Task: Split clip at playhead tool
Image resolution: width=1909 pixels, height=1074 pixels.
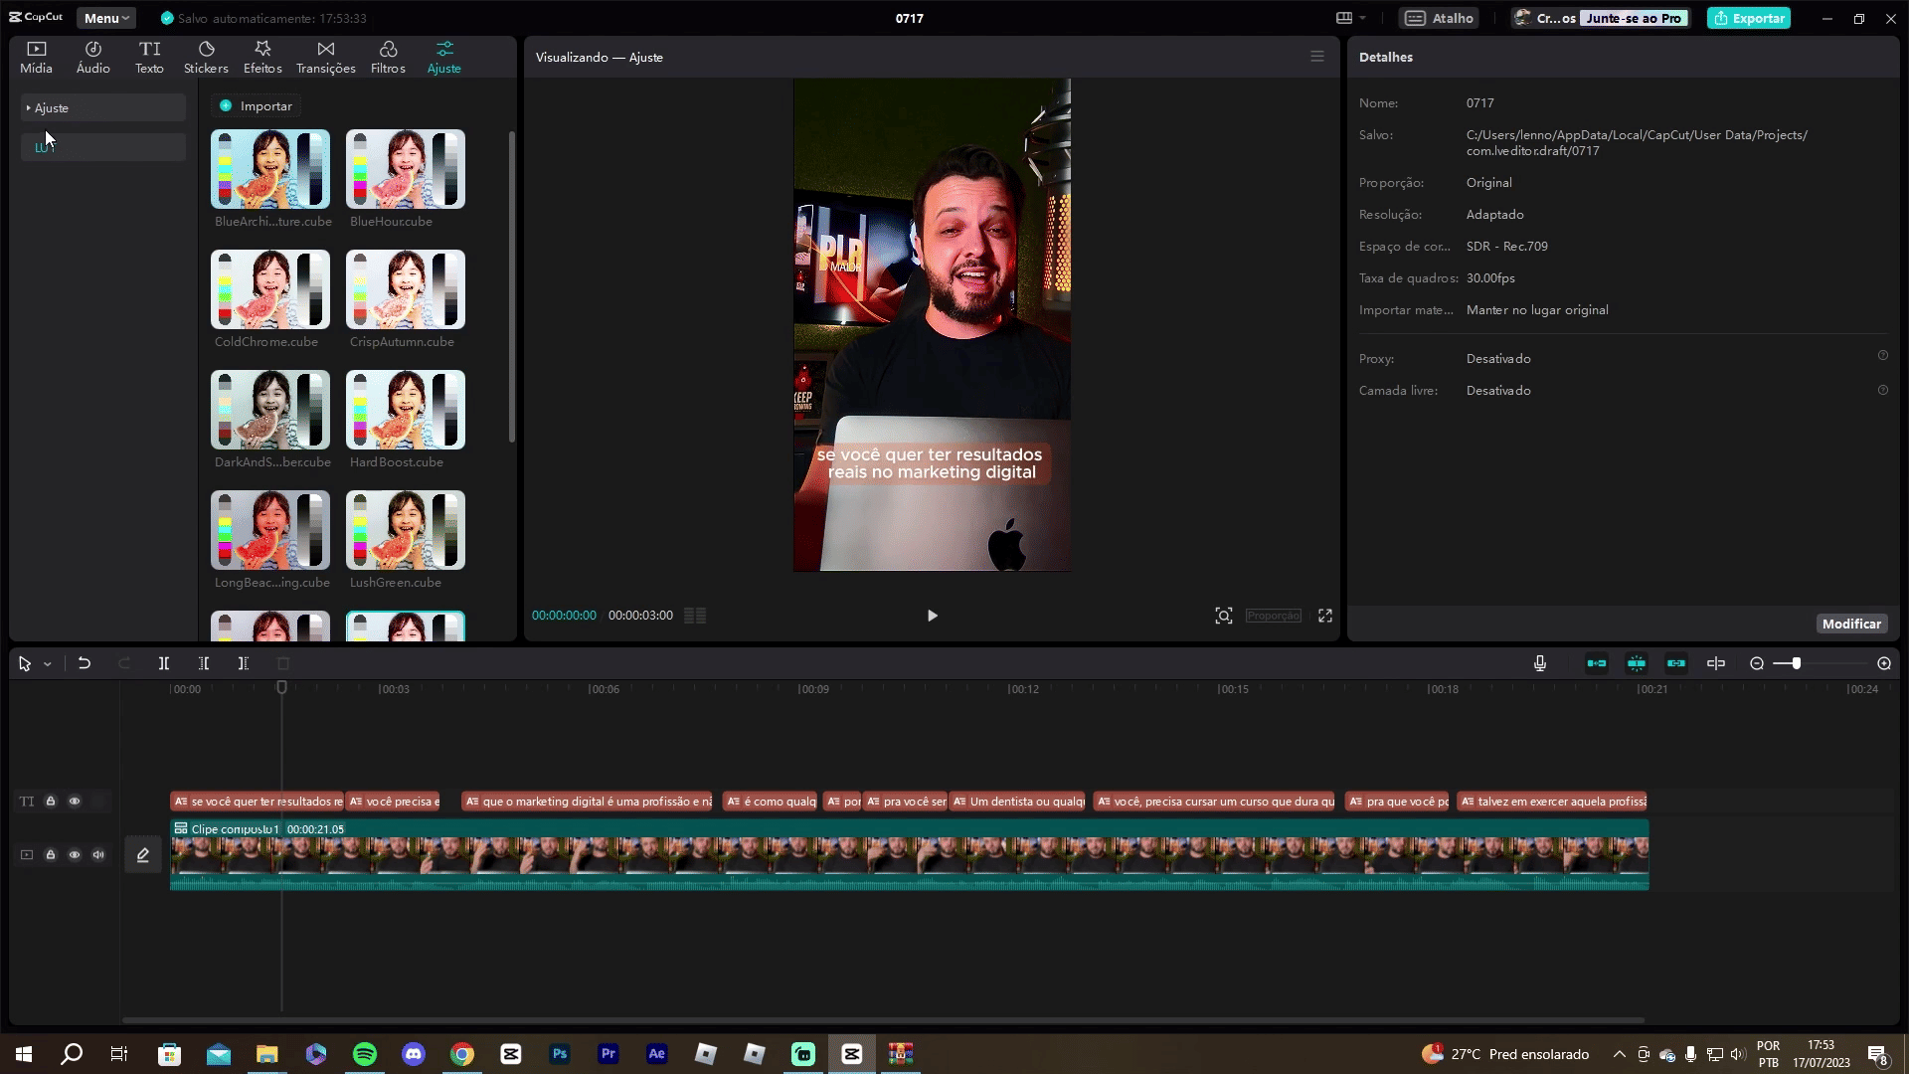Action: (x=164, y=663)
